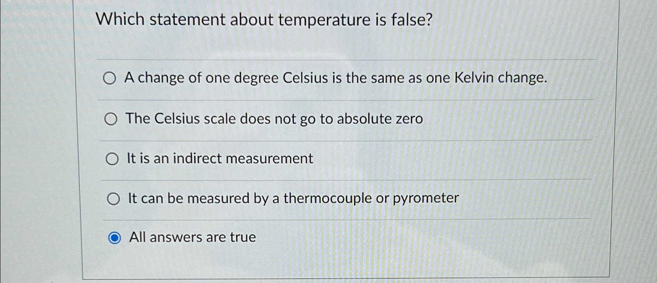Pick 'It can be measured by a thermocouple or pyrometer'
The width and height of the screenshot is (657, 283).
click(114, 199)
